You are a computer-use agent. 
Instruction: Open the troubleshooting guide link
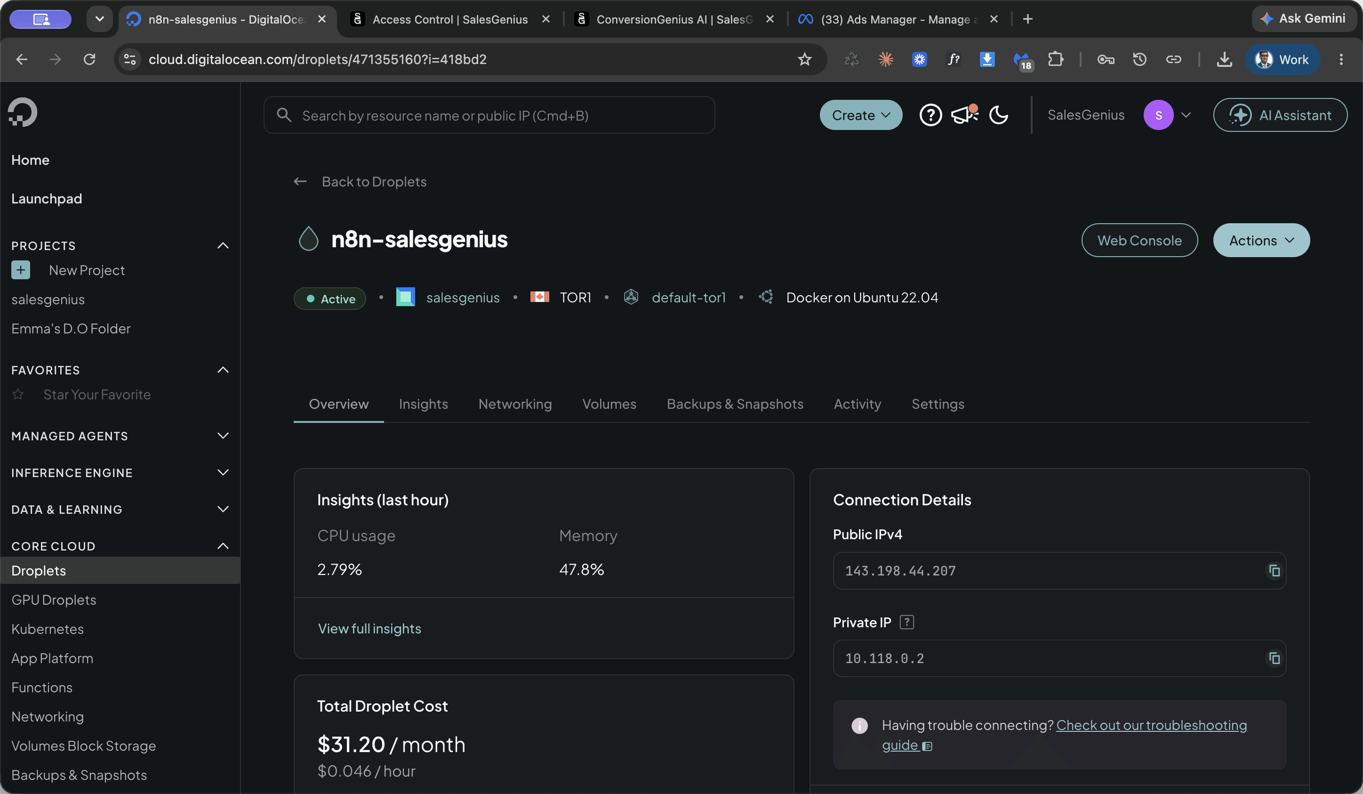tap(1151, 725)
